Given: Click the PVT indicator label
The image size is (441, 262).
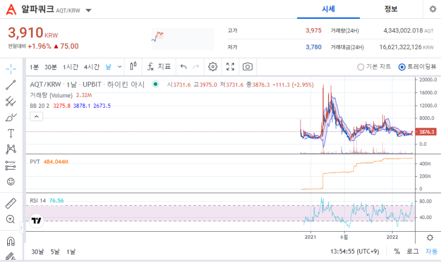Looking at the screenshot, I should [35, 162].
